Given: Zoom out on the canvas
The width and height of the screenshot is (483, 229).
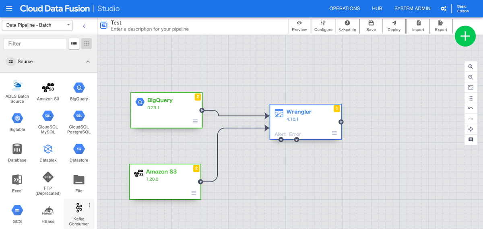Looking at the screenshot, I should (x=471, y=77).
